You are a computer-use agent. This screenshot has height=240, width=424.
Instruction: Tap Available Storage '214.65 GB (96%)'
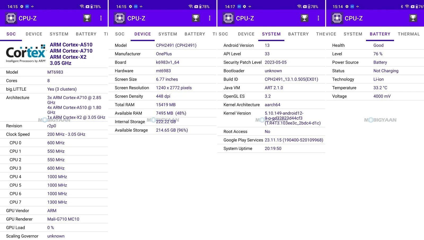click(x=172, y=130)
